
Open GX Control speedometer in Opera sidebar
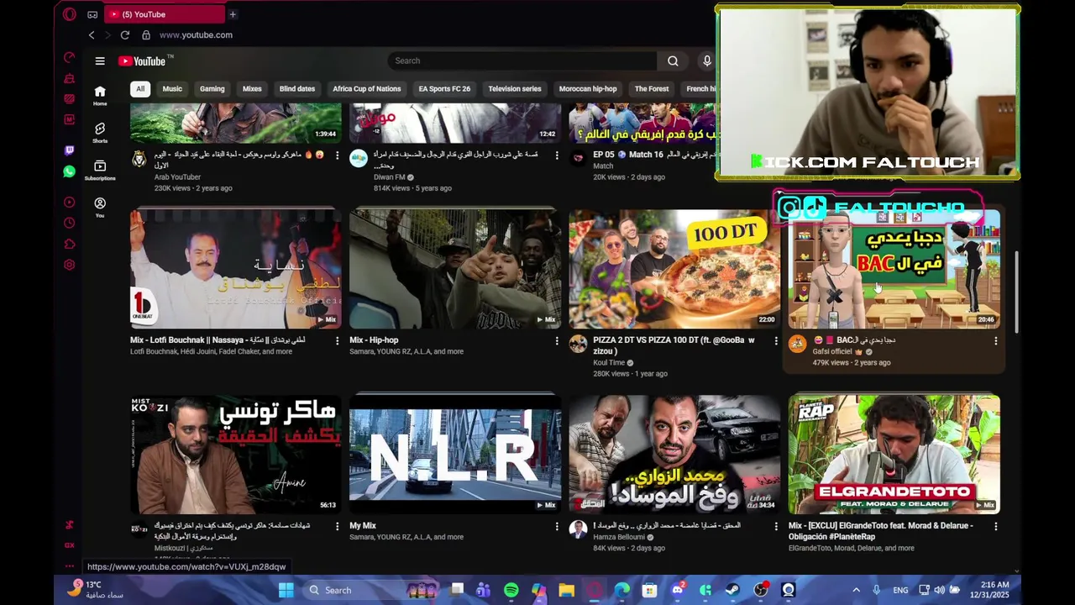pyautogui.click(x=70, y=57)
